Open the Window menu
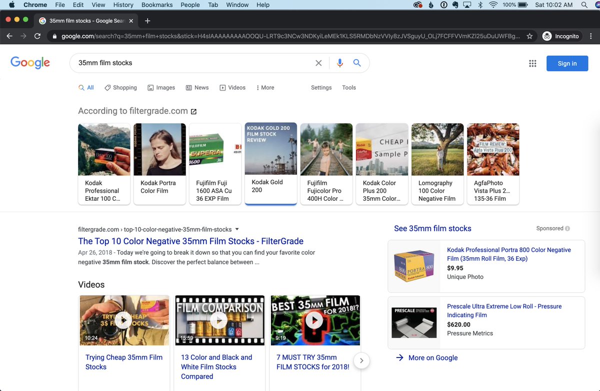 pos(237,5)
